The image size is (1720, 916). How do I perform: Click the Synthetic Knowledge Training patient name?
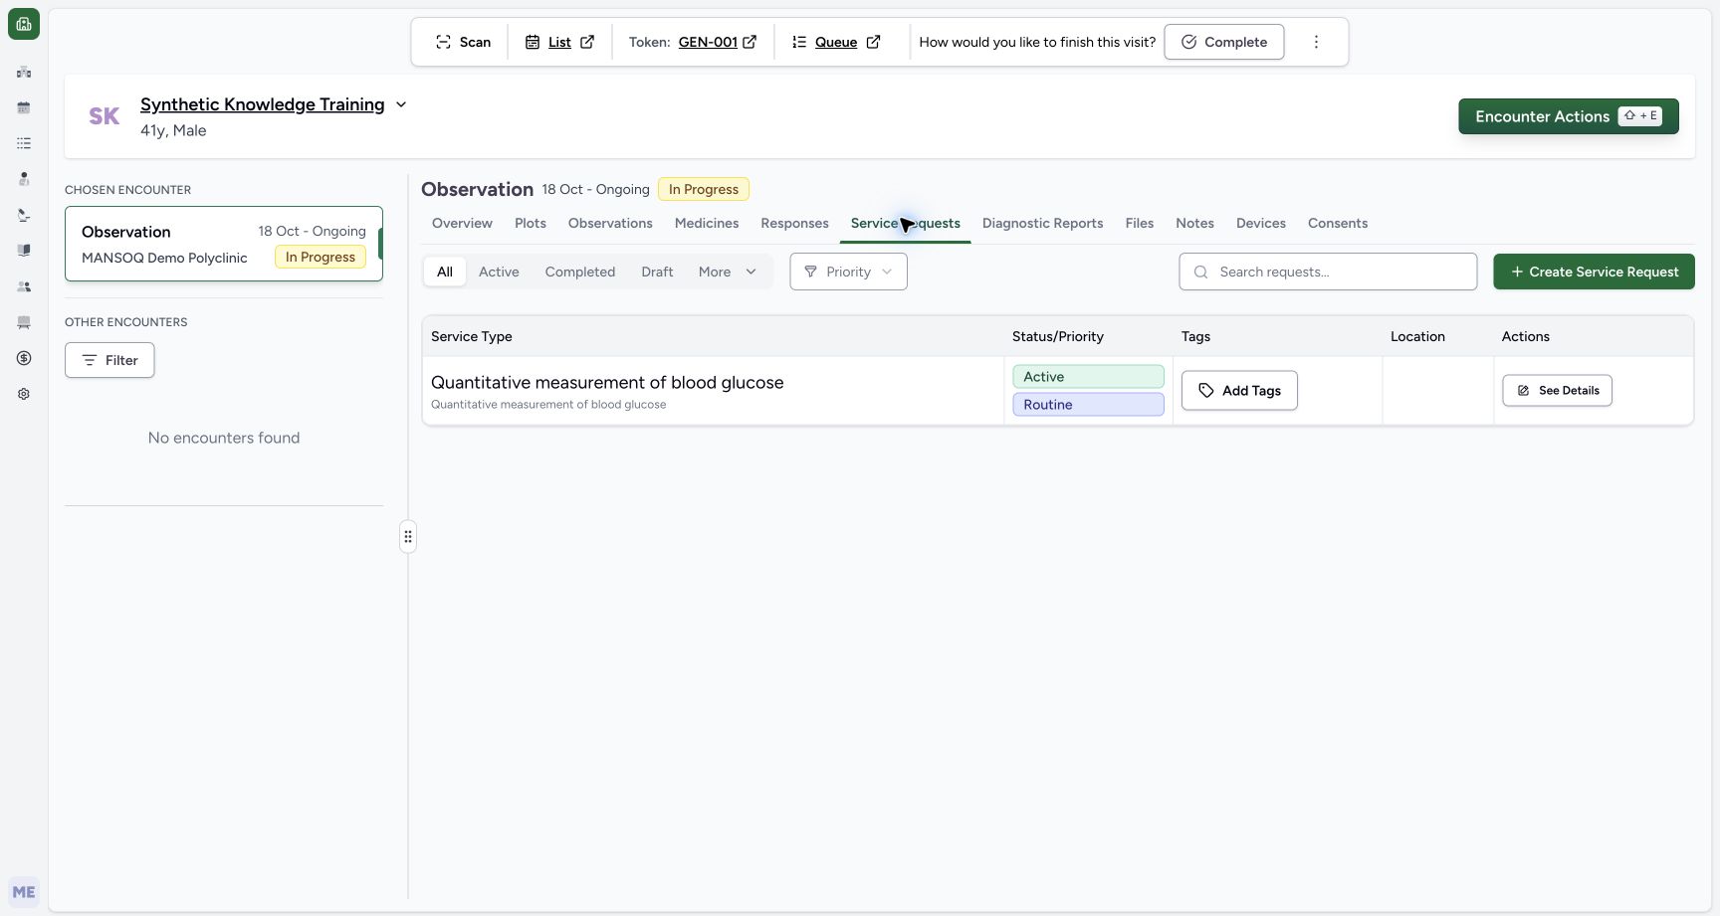262,104
